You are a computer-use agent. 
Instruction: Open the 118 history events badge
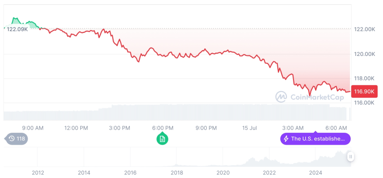click(x=17, y=139)
